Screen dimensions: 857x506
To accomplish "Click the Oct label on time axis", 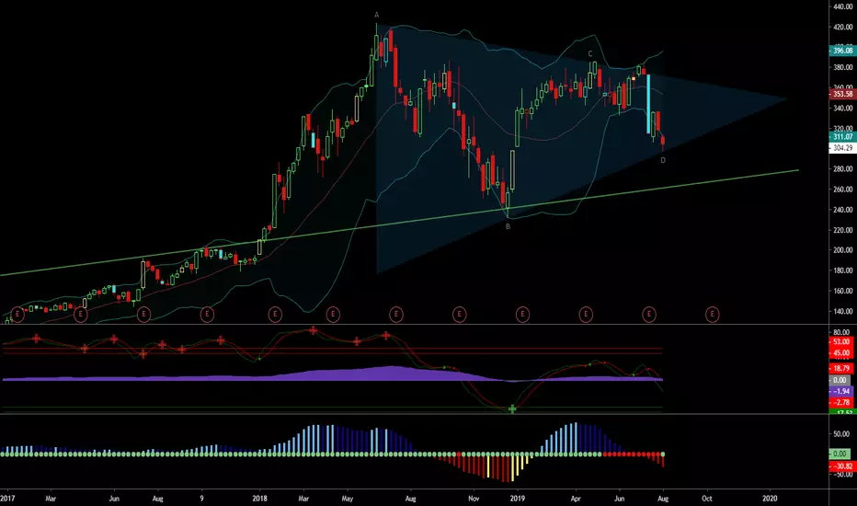I will (x=707, y=499).
